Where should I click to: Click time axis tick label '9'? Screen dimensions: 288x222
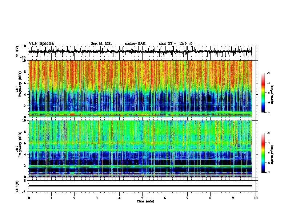233,198
